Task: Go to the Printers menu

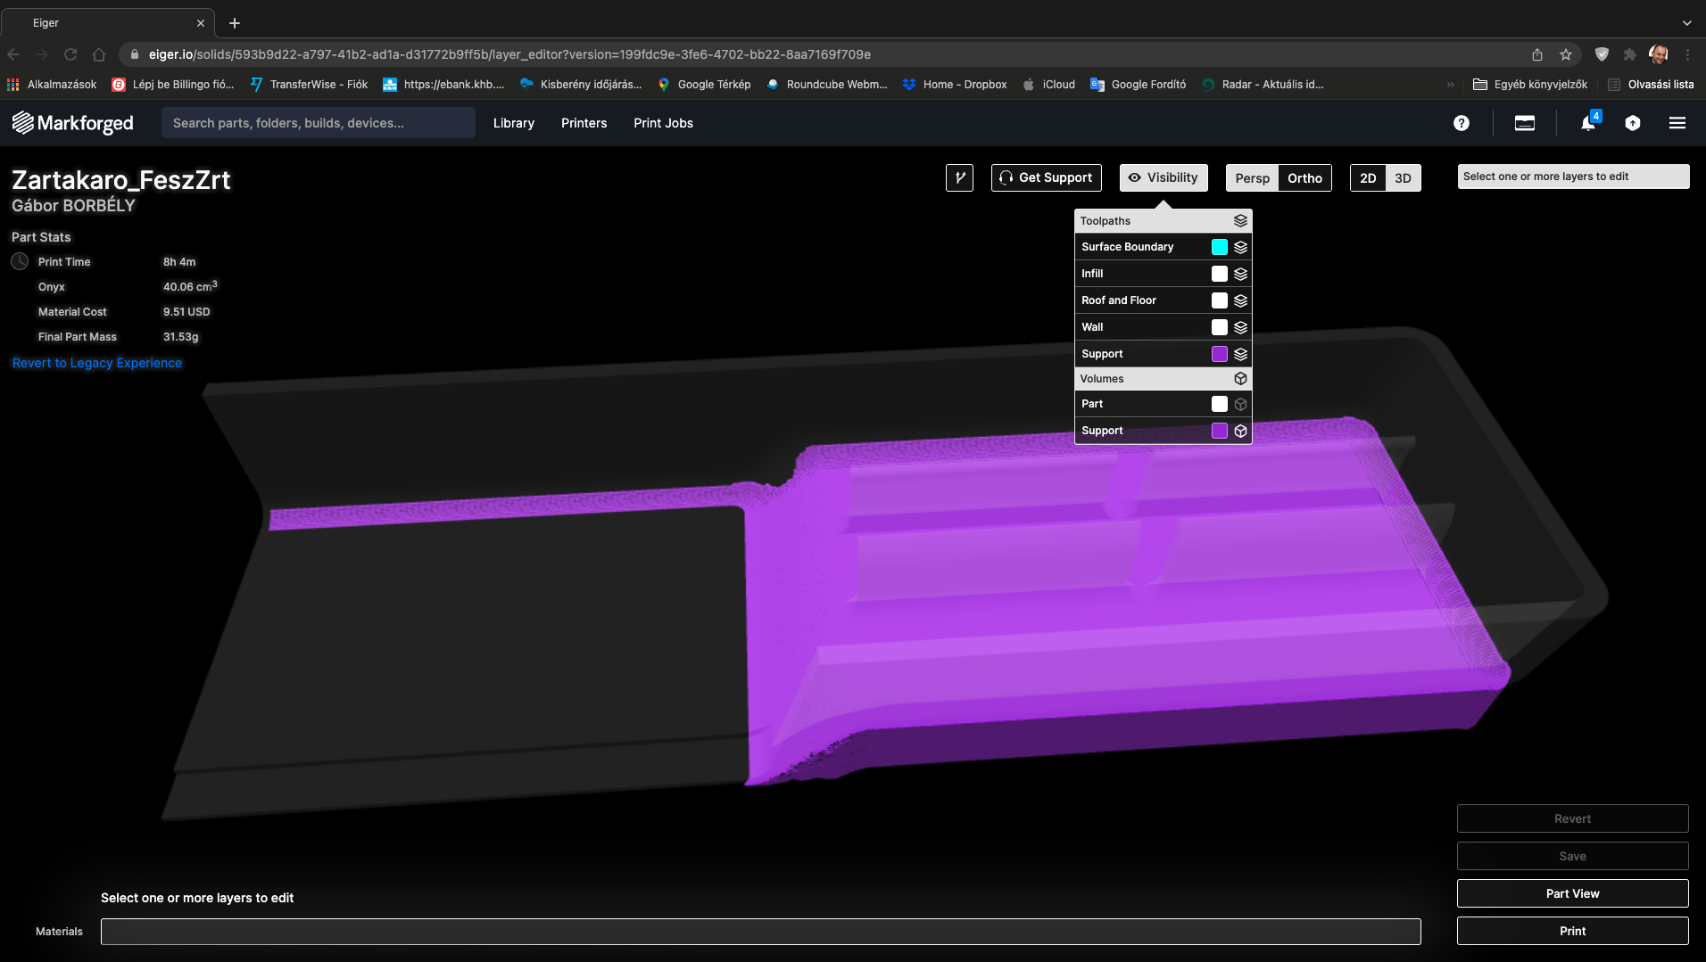Action: [x=584, y=123]
